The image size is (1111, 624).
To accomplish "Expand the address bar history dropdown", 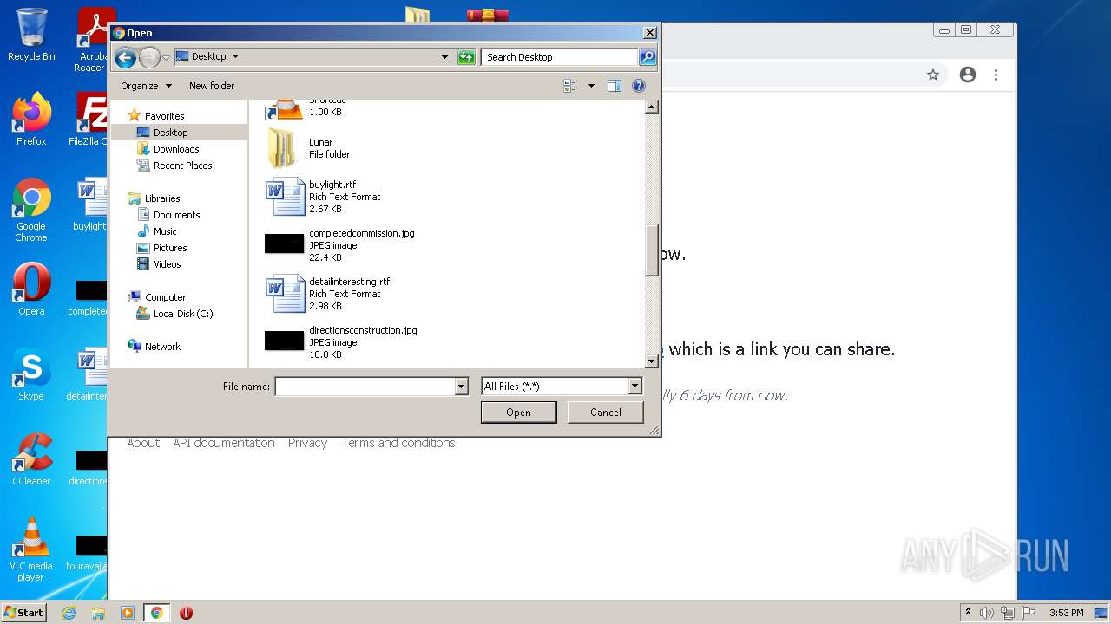I will 444,57.
